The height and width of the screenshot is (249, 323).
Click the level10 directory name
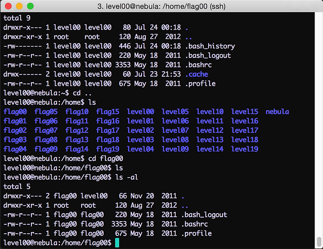[x=210, y=112]
